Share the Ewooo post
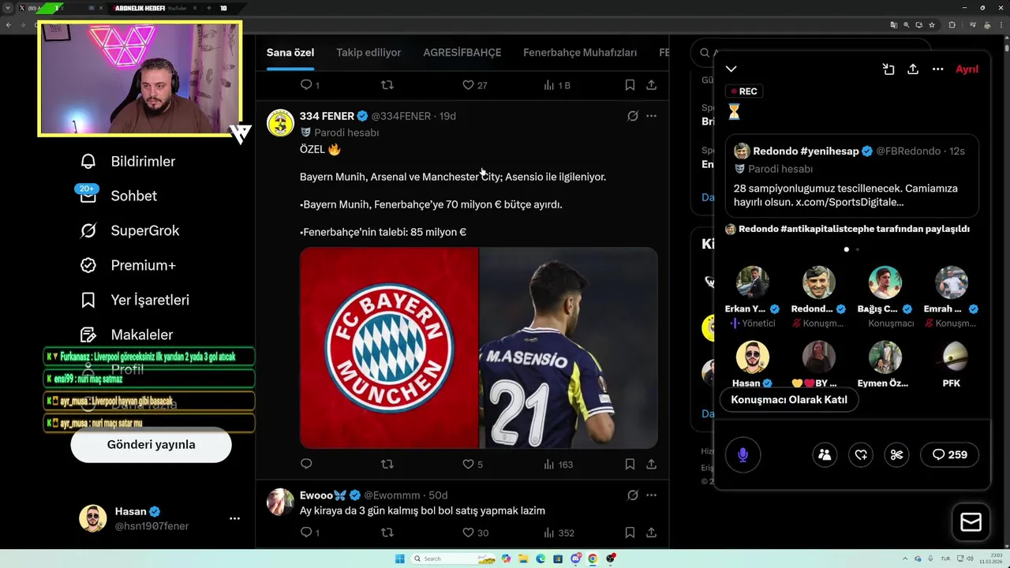Image resolution: width=1010 pixels, height=568 pixels. tap(651, 532)
